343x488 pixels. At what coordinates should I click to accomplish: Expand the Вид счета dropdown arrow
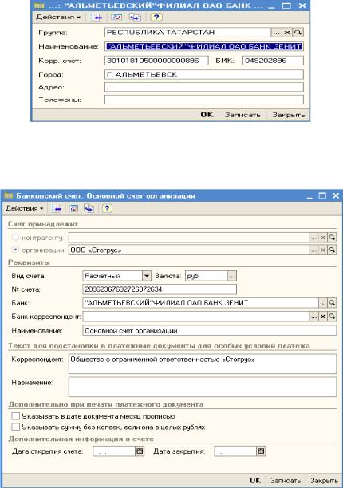click(x=147, y=276)
